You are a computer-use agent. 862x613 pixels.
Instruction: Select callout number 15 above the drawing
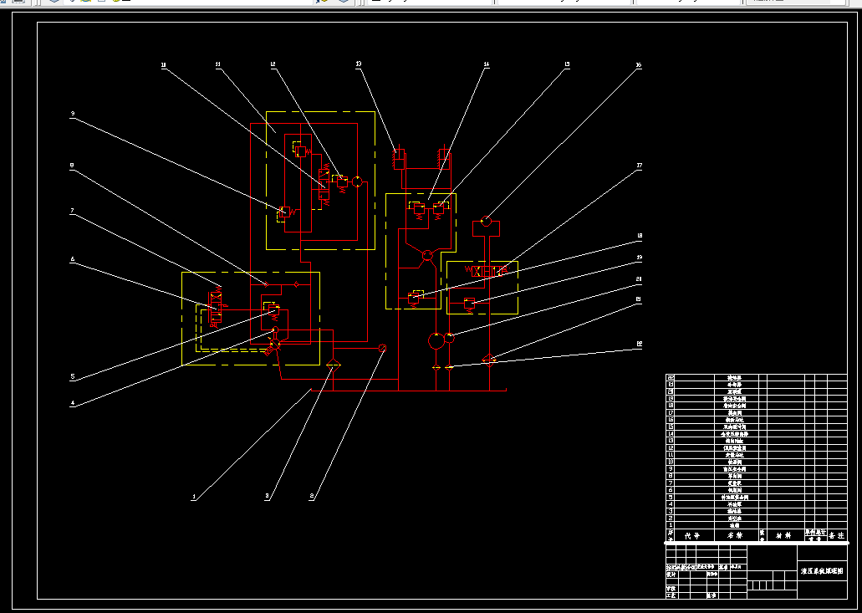[x=567, y=64]
